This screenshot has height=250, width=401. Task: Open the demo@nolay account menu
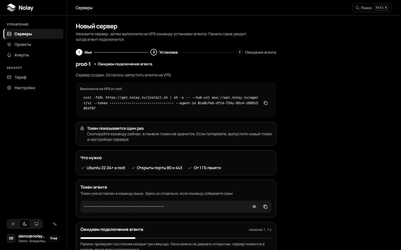(33, 238)
